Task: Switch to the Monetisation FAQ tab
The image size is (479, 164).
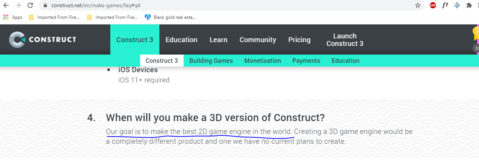Action: click(263, 61)
